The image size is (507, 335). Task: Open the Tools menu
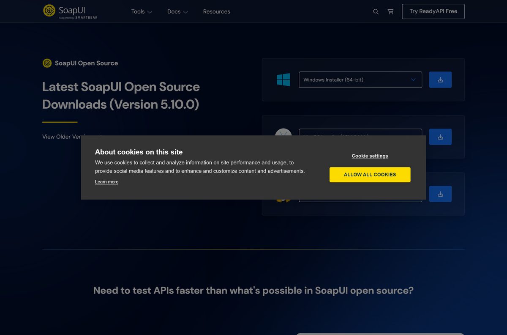[x=142, y=11]
